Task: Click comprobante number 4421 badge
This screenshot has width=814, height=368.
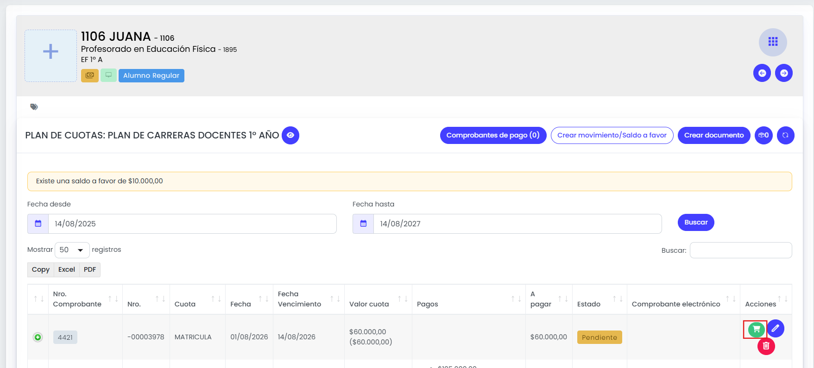Action: [x=65, y=337]
